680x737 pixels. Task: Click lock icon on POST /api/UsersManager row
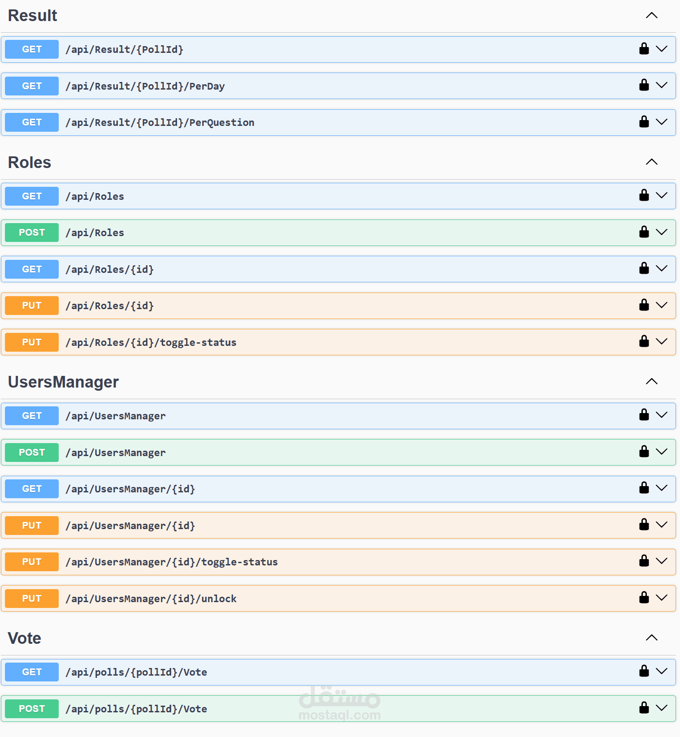644,451
